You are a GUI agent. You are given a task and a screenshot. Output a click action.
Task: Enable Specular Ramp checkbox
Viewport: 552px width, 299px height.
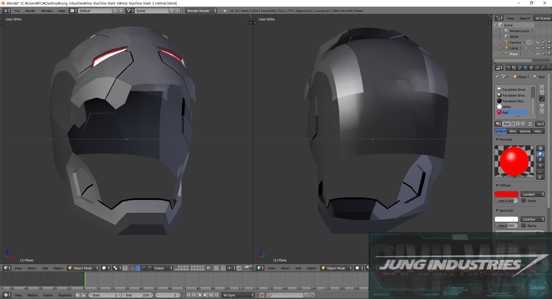click(x=524, y=225)
